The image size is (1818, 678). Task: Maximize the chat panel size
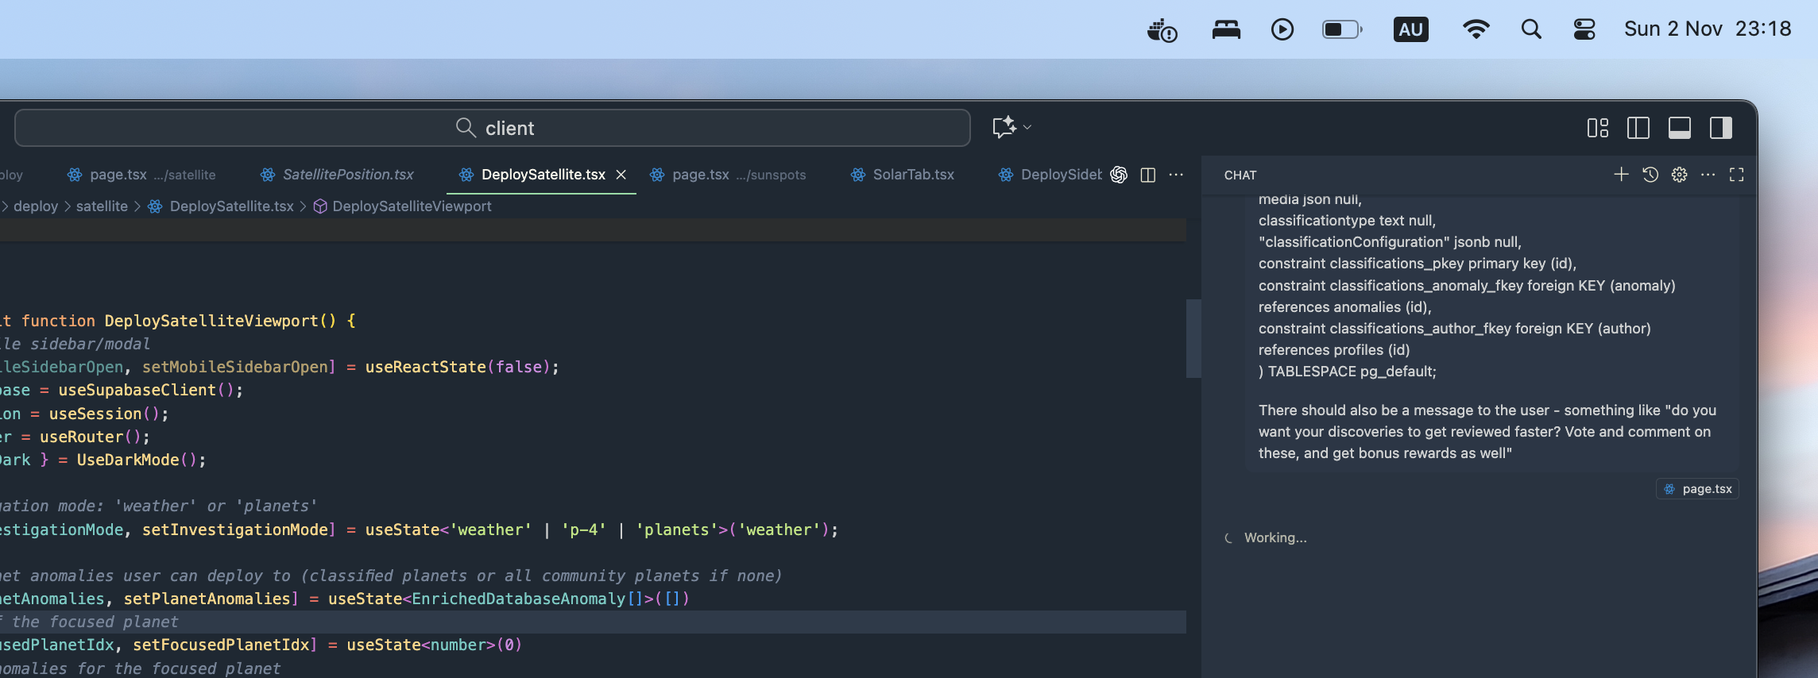click(1737, 175)
